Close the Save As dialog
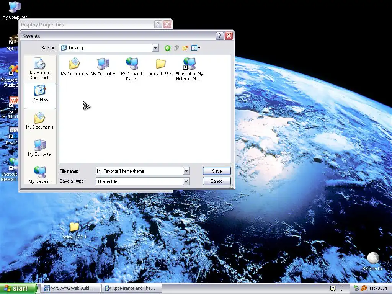The width and height of the screenshot is (392, 294). [x=229, y=36]
